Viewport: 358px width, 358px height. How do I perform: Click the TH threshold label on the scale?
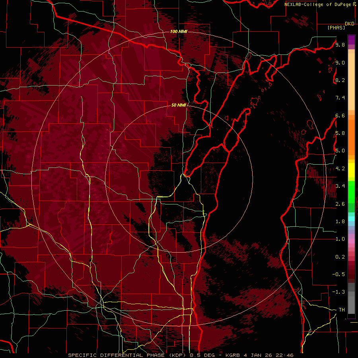point(342,310)
